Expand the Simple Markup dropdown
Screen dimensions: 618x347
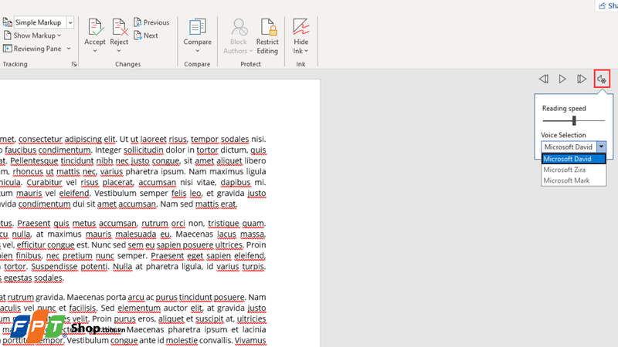70,22
